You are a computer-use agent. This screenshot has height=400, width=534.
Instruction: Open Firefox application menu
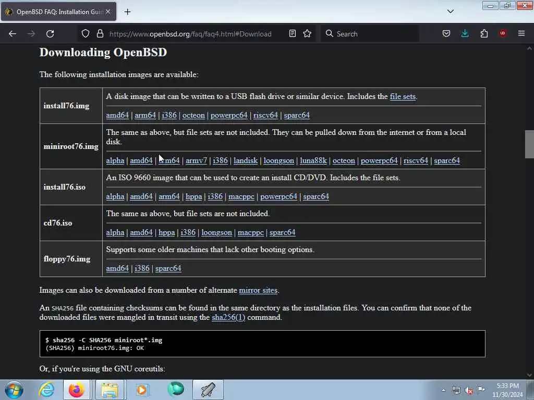[x=521, y=33]
